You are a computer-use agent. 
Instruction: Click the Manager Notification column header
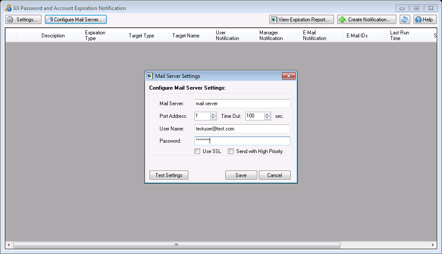pyautogui.click(x=278, y=35)
